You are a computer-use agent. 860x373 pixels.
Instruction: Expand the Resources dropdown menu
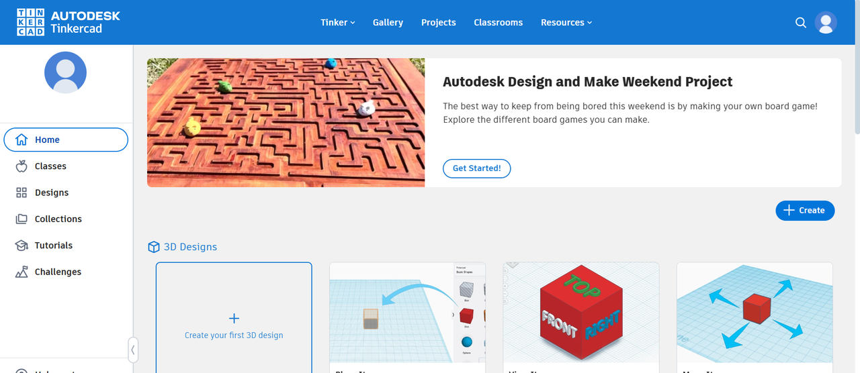566,22
